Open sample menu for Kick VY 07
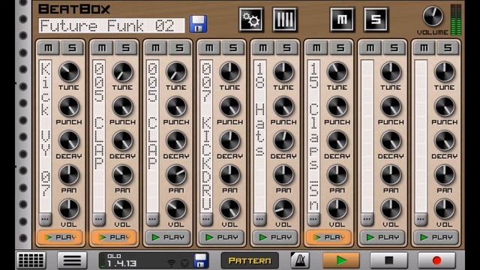Screen dimensions: 480x270 45,219
